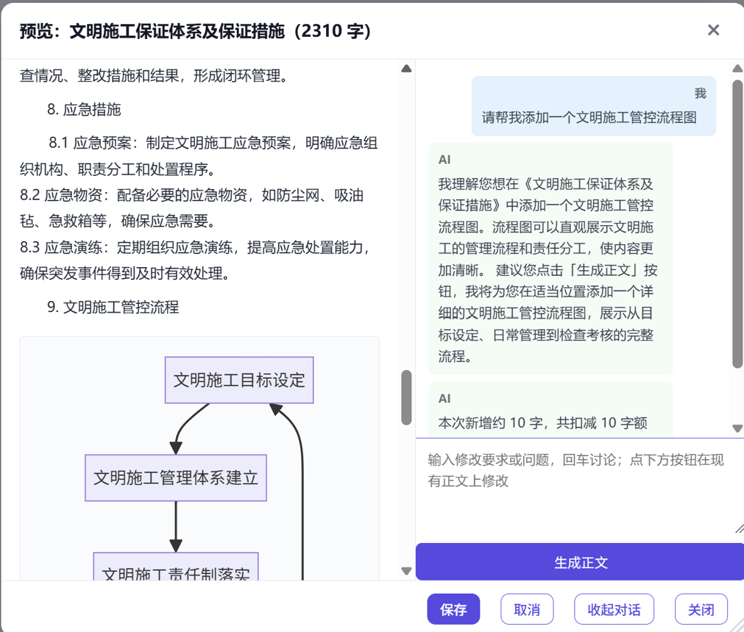The height and width of the screenshot is (632, 744).
Task: Click the 我 sender label
Action: pos(701,93)
